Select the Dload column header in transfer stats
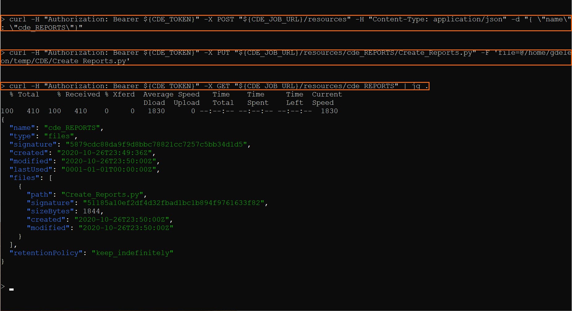 154,103
